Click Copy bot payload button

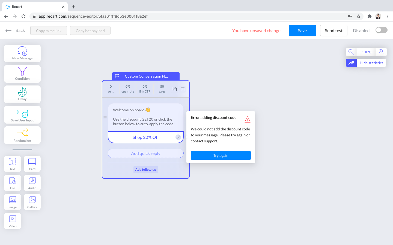(x=90, y=30)
